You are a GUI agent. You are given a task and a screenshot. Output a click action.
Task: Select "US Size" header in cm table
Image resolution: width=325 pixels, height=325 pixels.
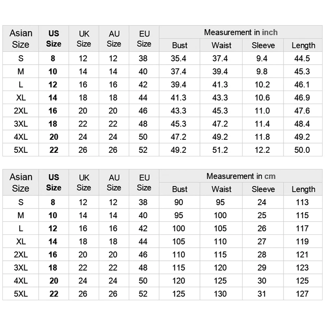[x=54, y=182]
